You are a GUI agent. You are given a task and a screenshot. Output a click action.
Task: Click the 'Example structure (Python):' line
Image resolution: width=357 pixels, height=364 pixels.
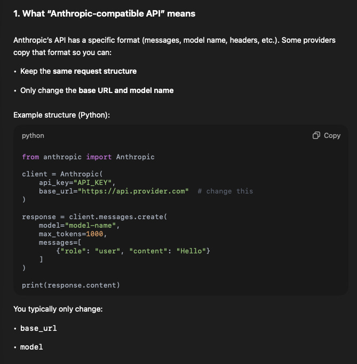[61, 115]
